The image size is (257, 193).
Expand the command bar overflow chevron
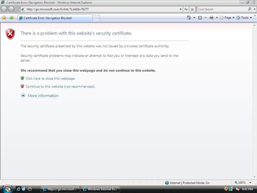[x=255, y=15]
